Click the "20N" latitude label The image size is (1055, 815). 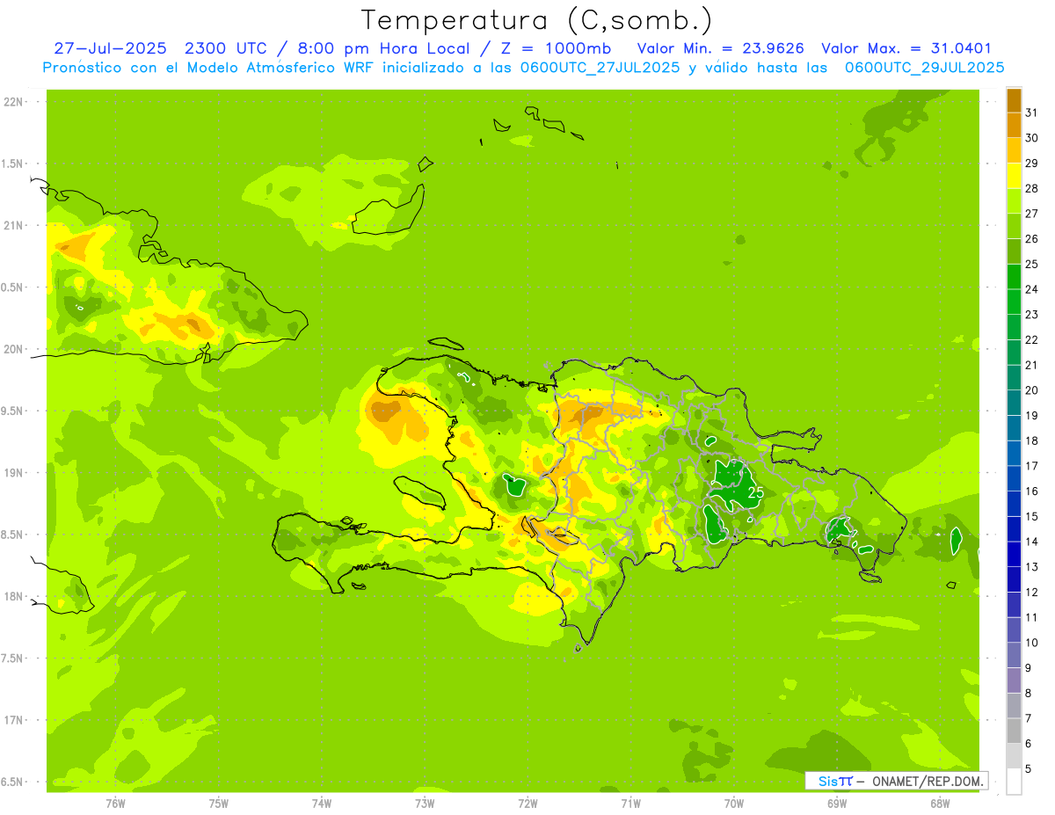[x=13, y=349]
